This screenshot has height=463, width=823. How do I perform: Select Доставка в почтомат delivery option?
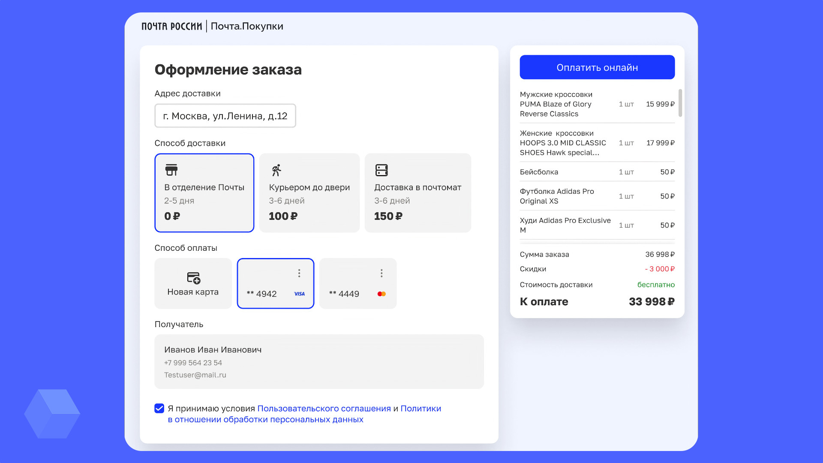coord(418,193)
